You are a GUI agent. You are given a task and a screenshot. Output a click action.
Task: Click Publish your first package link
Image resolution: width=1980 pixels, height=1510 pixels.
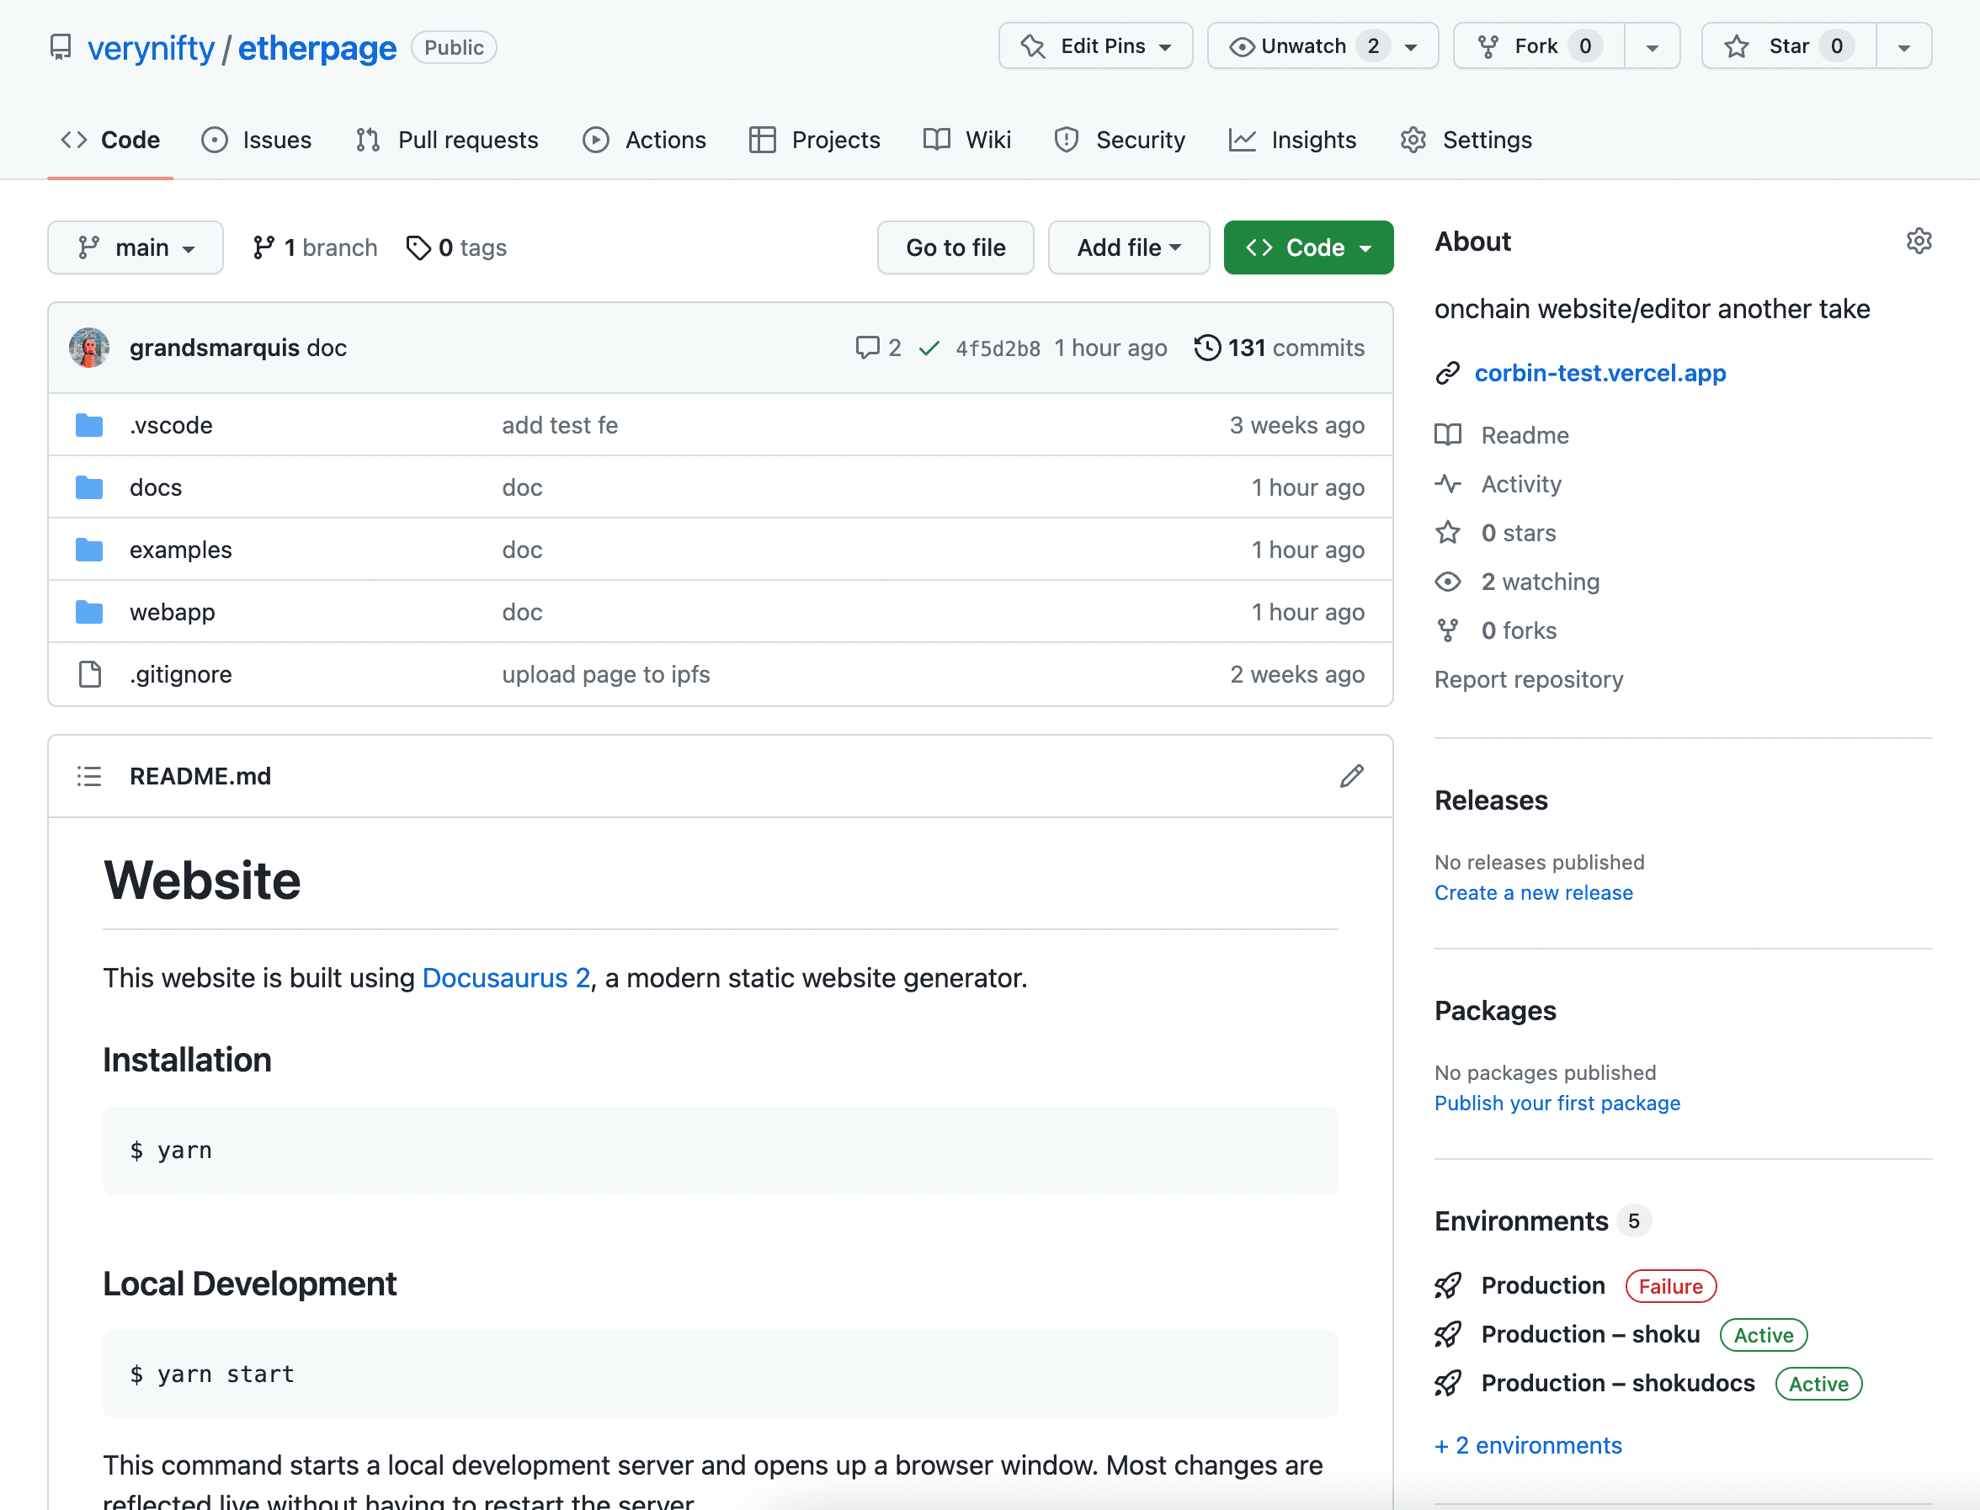tap(1557, 1103)
